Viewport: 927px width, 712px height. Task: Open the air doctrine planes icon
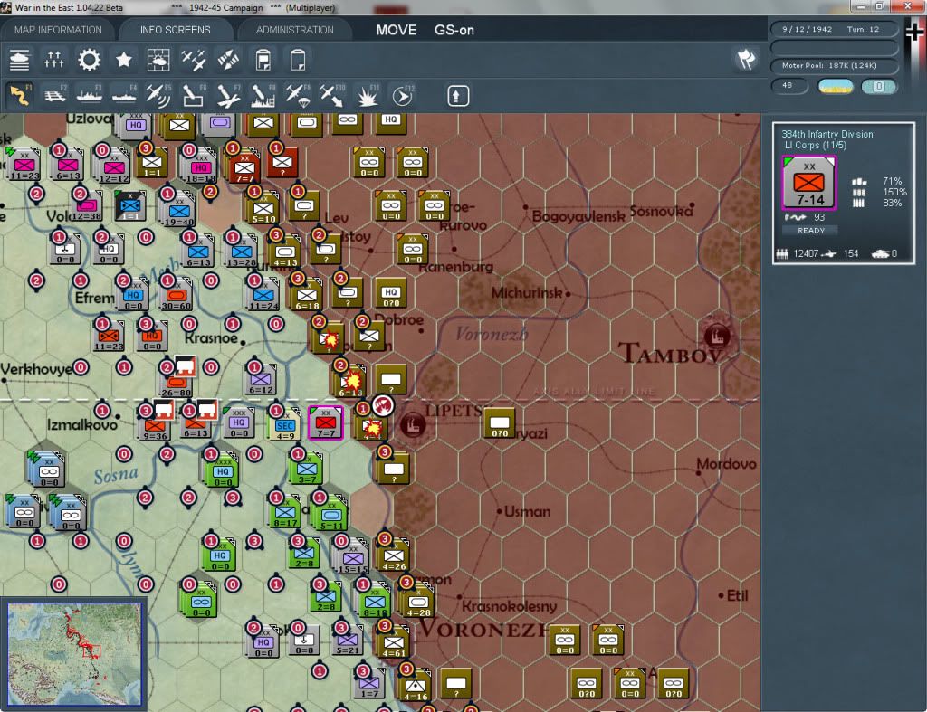(x=194, y=60)
